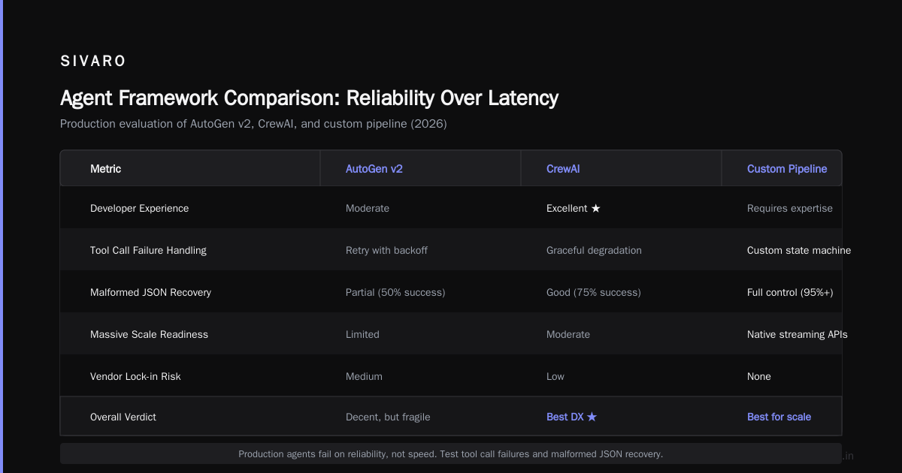Click the 'Limited' cell
The height and width of the screenshot is (473, 902).
[362, 334]
